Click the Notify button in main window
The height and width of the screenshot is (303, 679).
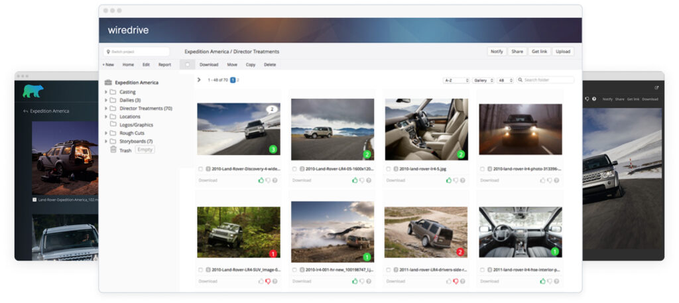(497, 52)
